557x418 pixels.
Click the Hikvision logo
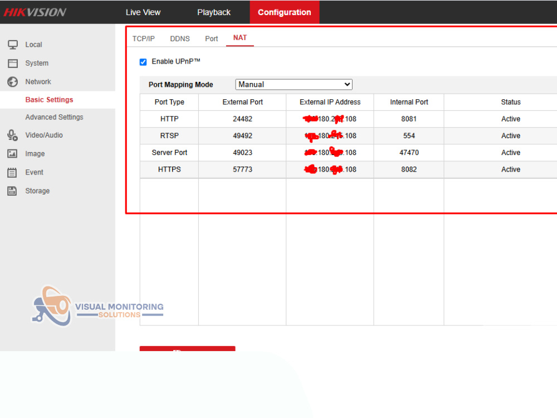tap(35, 12)
